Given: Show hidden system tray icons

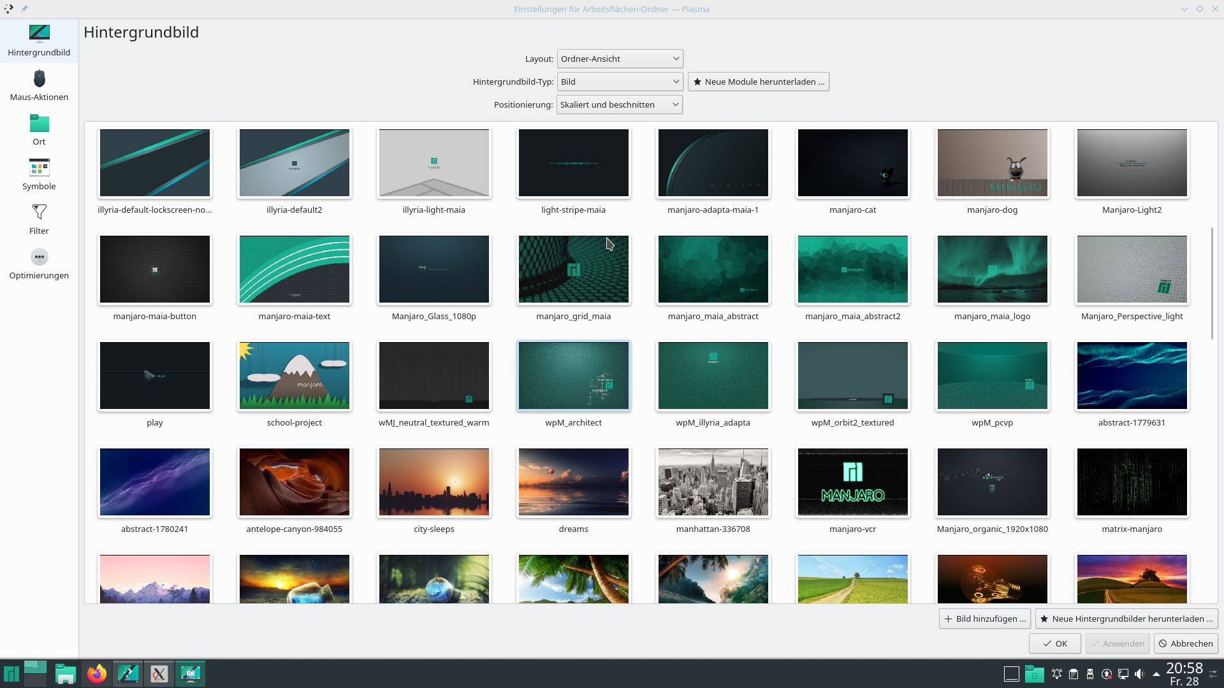Looking at the screenshot, I should pos(1156,674).
